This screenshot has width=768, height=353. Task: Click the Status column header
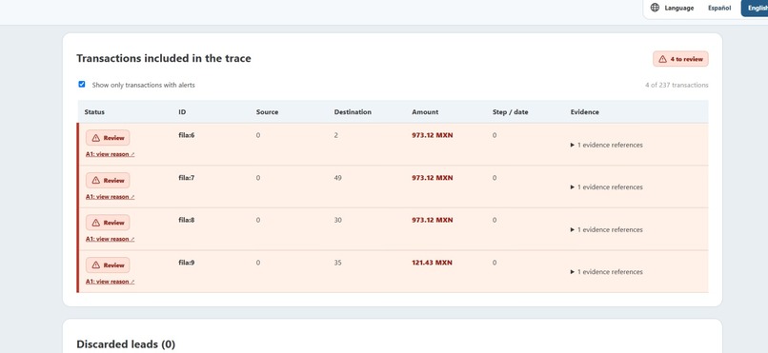coord(94,112)
